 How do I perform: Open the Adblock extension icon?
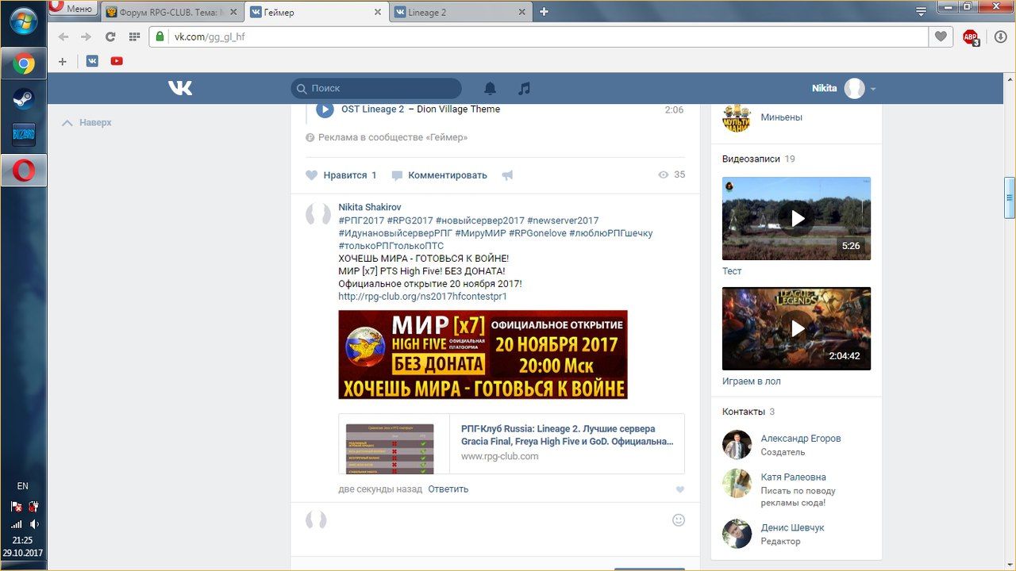pyautogui.click(x=971, y=37)
